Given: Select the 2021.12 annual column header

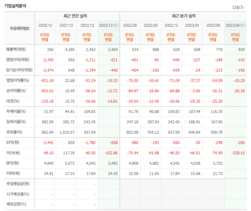Looking at the screenshot, I should 66,25.
